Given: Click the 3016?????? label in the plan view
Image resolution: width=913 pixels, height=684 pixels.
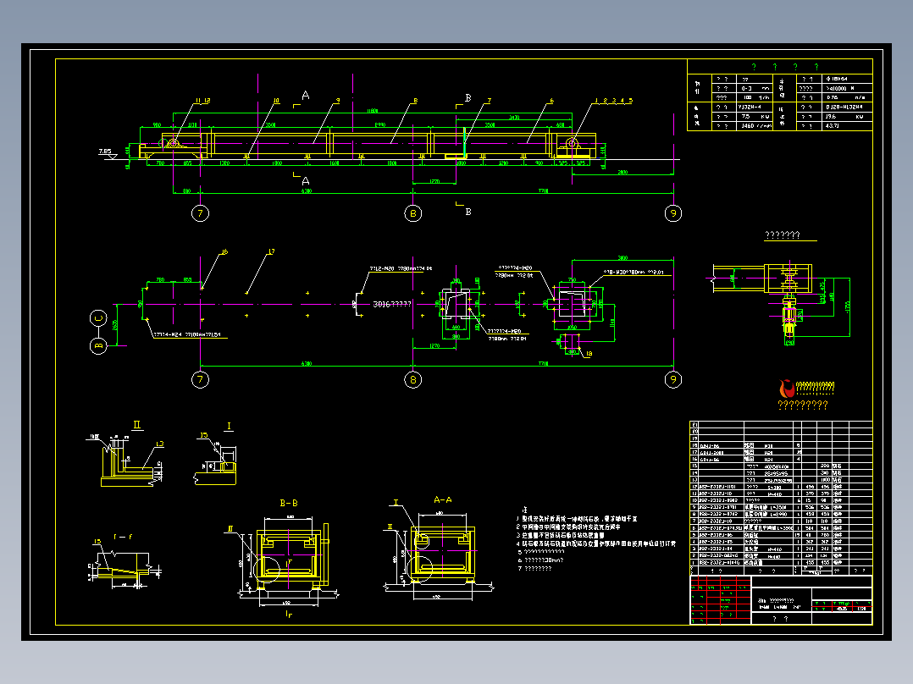Looking at the screenshot, I should coord(392,304).
